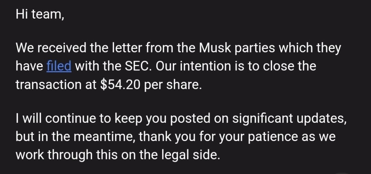Click the word "Musk" in the message
This screenshot has width=371, height=174.
click(x=215, y=48)
